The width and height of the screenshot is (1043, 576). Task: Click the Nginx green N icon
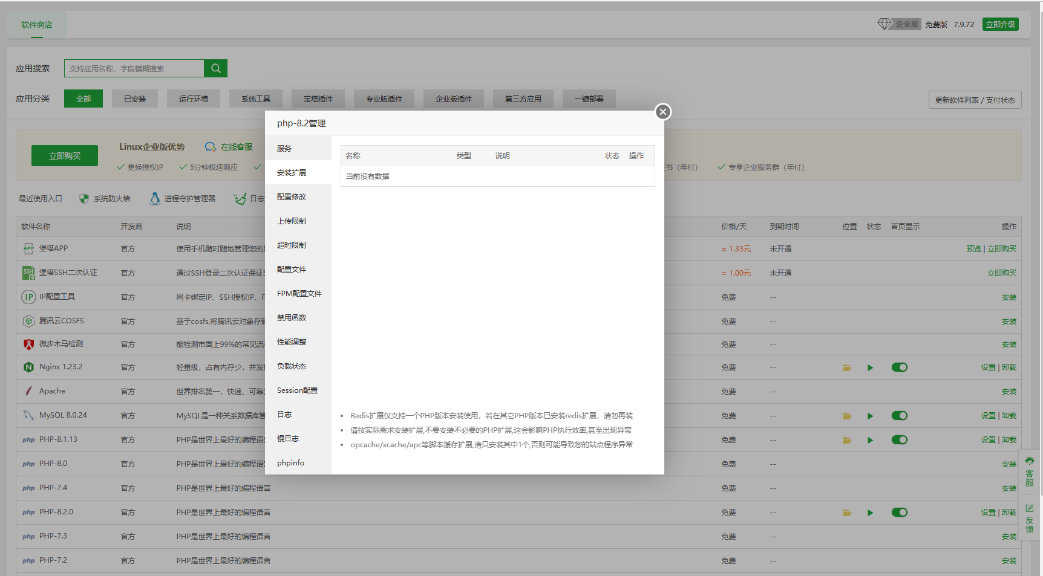[28, 367]
